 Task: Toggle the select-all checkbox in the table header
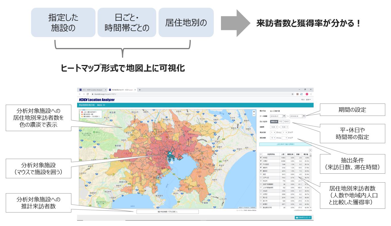coord(261,154)
